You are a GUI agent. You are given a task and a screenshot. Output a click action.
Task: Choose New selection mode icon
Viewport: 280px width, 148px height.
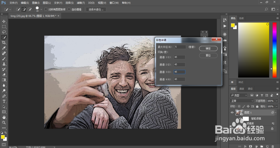point(18,9)
